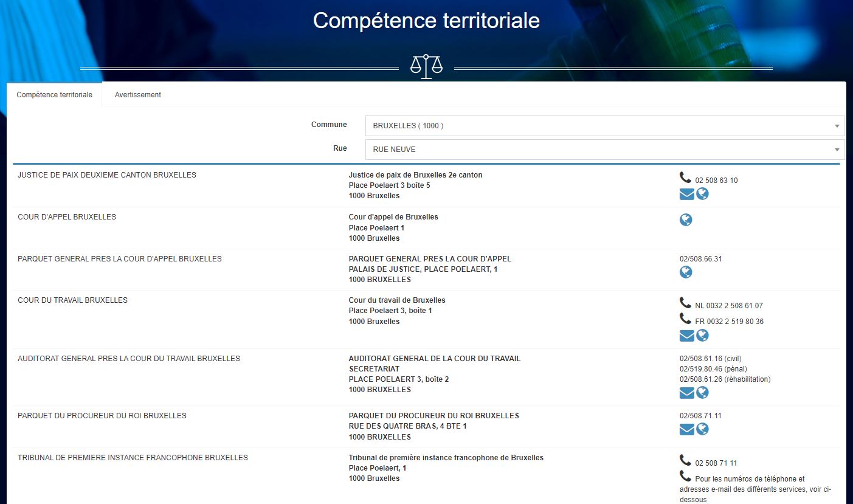The image size is (853, 504).
Task: Click phone number 02/508.66.31
Action: pos(701,259)
